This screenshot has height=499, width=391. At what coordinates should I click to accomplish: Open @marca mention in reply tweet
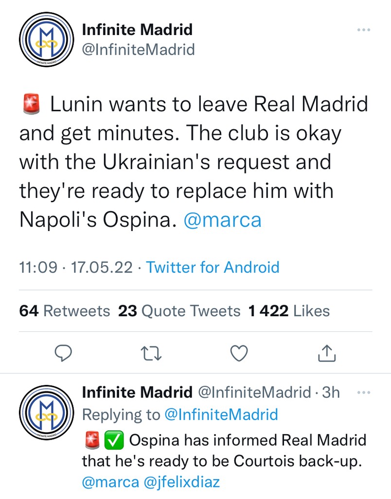pyautogui.click(x=110, y=482)
